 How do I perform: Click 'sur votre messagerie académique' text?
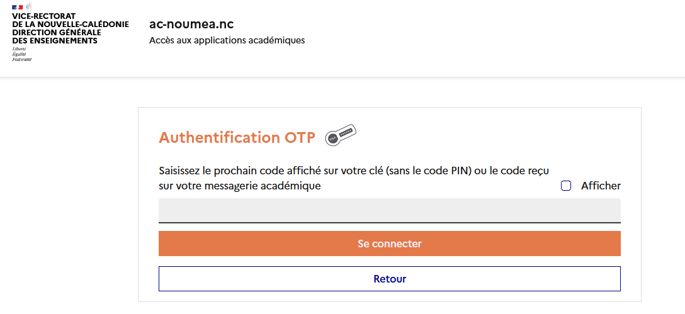point(239,186)
